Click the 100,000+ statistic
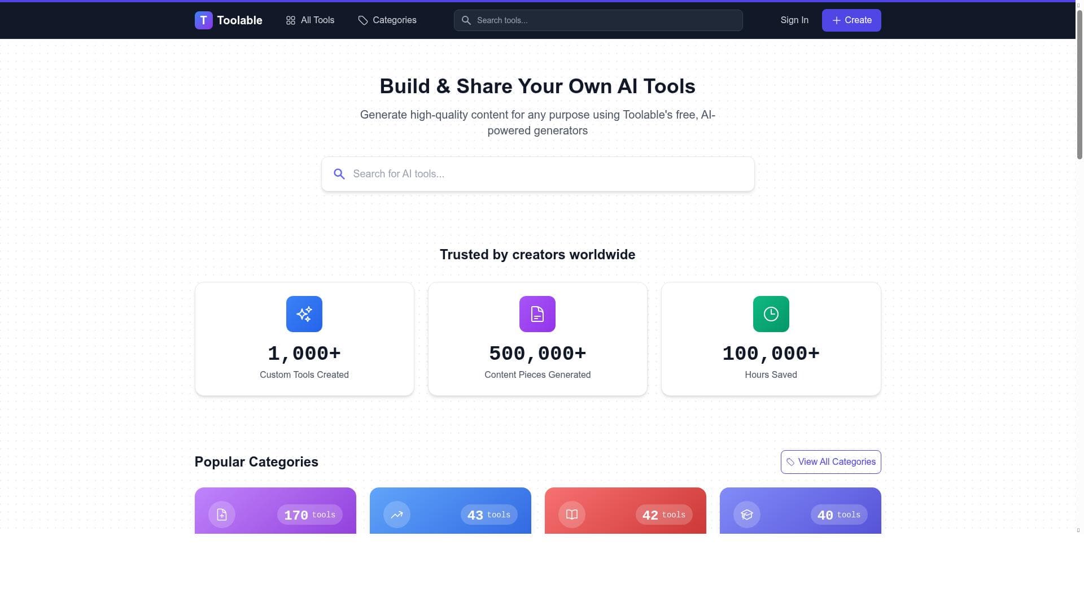This screenshot has height=610, width=1084. coord(771,354)
